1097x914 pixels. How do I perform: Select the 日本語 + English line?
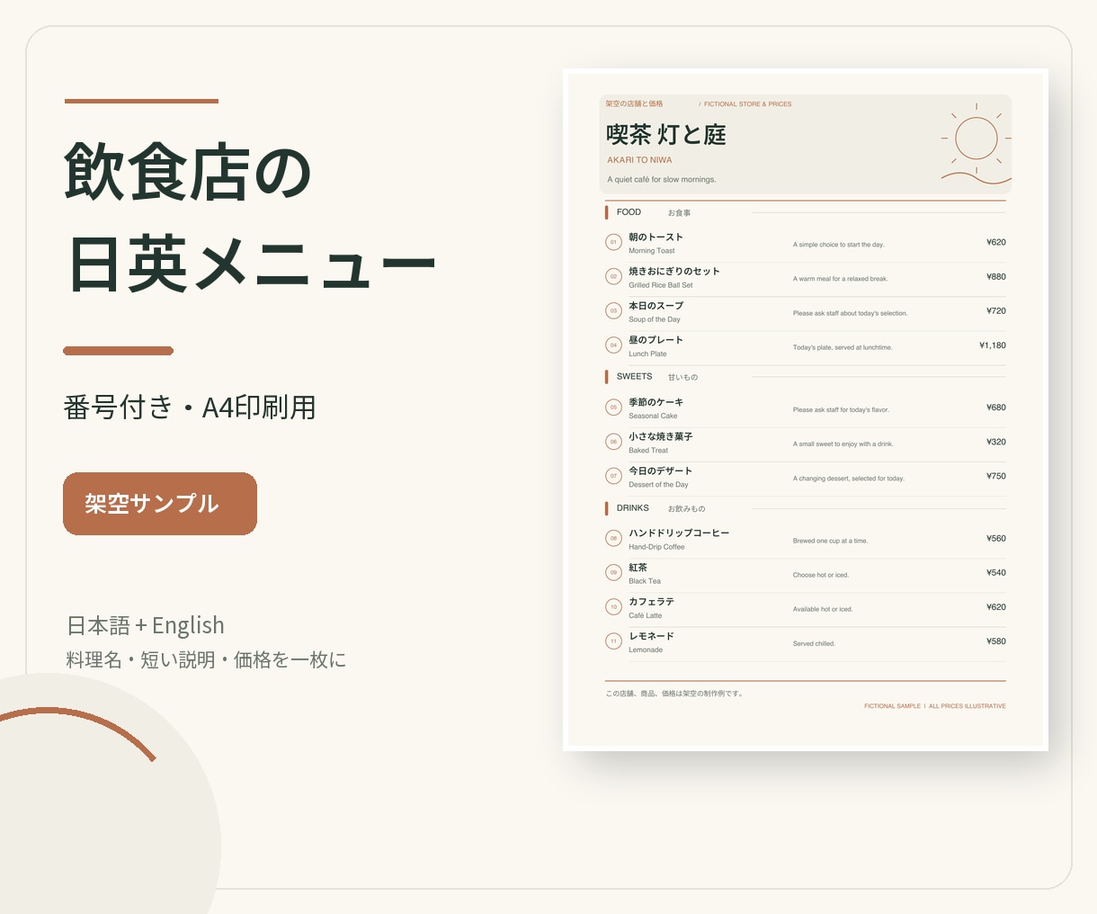click(x=146, y=625)
